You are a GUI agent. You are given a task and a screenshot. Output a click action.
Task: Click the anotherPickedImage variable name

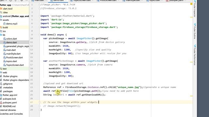61,61
